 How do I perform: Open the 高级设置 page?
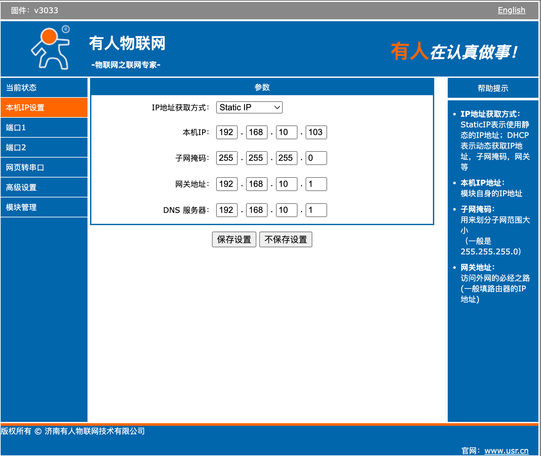coord(44,187)
